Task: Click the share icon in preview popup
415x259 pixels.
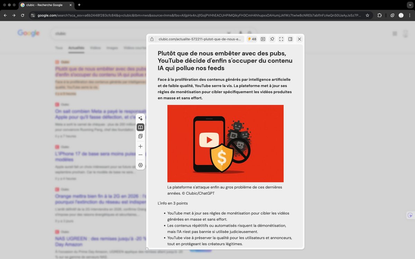Action: (152, 39)
